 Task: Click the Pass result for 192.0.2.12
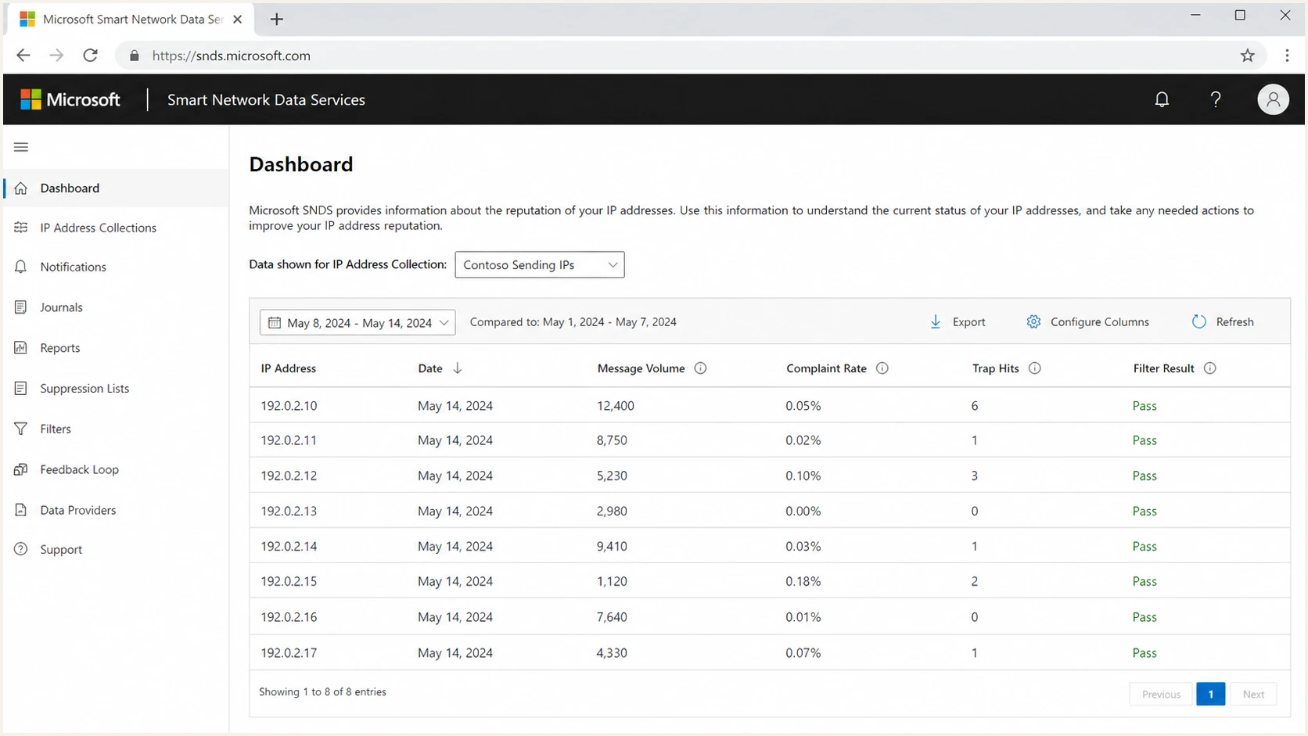[x=1144, y=476]
